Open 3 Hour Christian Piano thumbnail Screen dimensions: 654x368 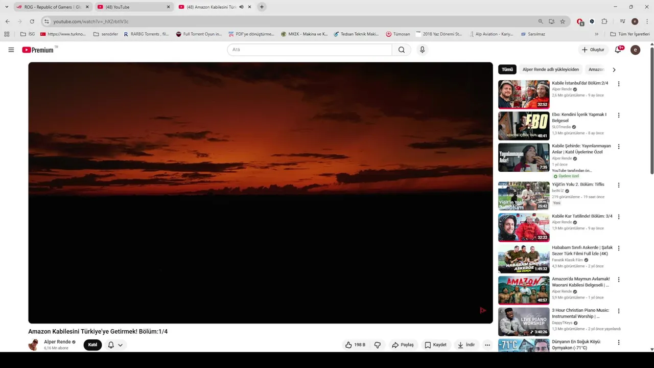[524, 321]
